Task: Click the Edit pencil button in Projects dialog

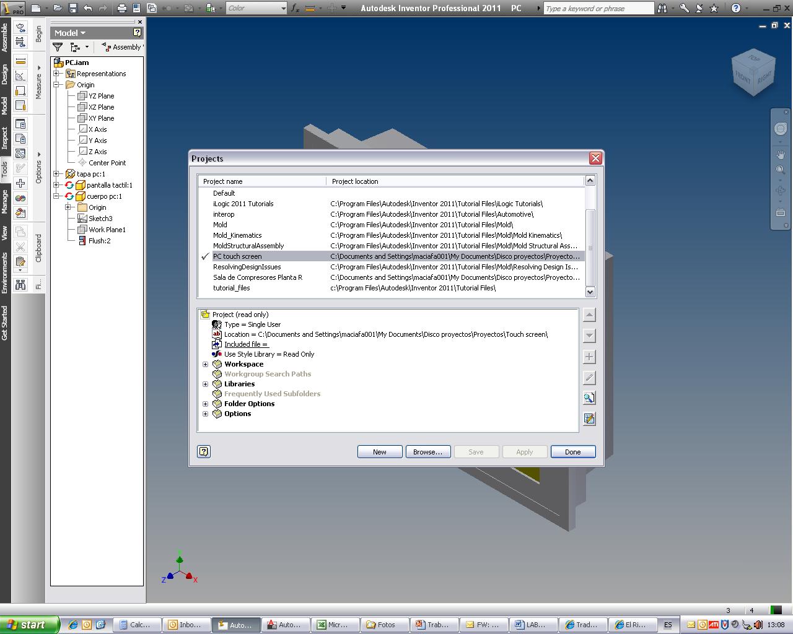Action: coord(589,378)
